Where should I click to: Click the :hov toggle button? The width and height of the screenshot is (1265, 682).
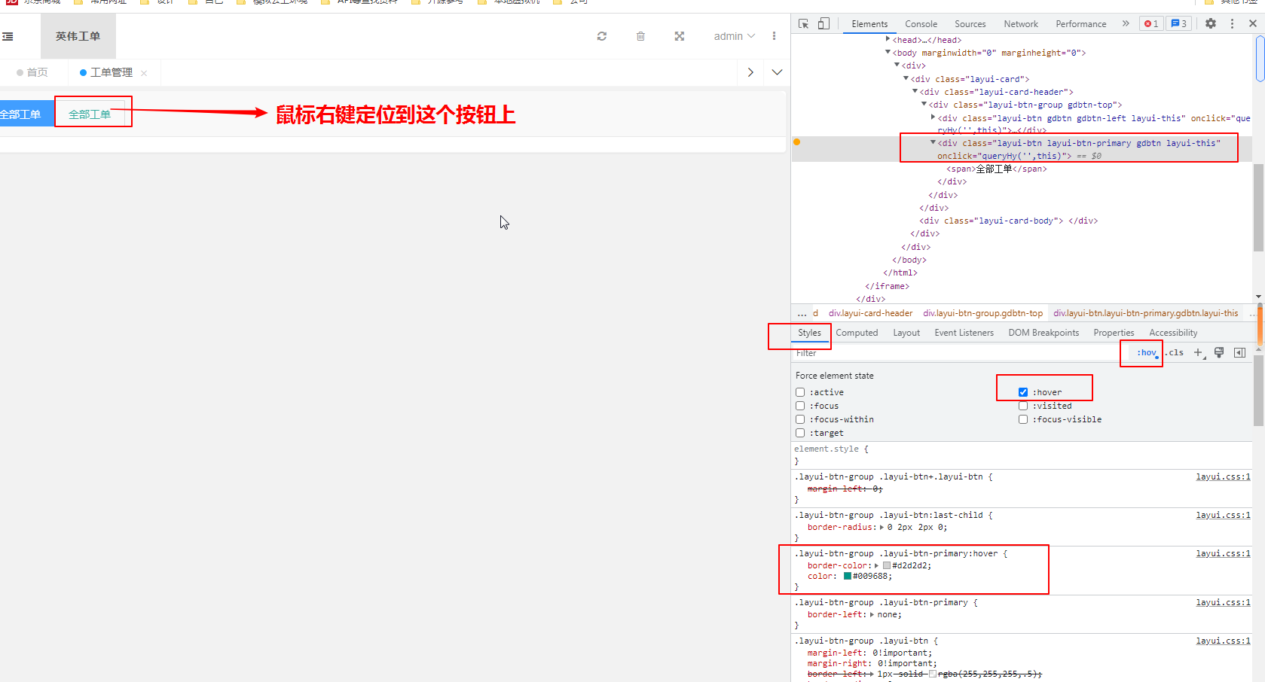[1146, 352]
